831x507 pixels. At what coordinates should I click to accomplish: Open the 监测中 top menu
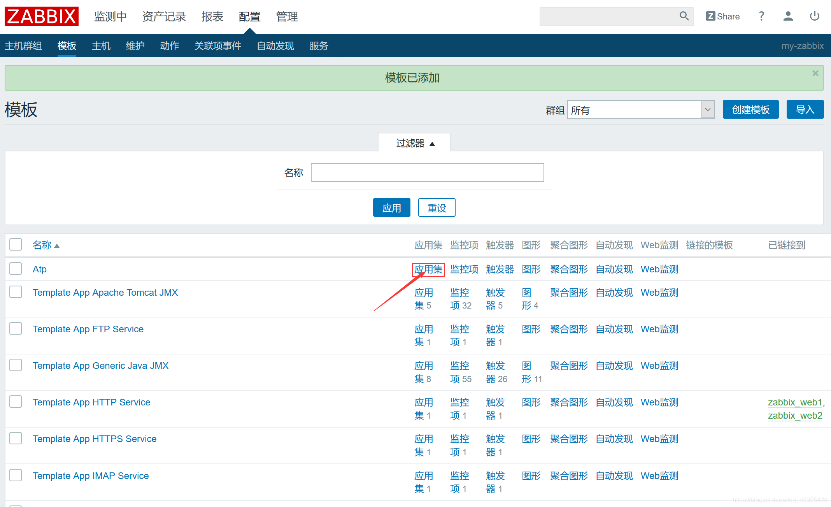pos(110,16)
